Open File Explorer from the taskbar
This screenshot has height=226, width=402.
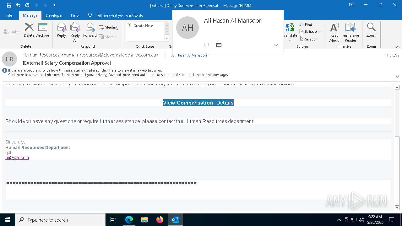[x=144, y=220]
